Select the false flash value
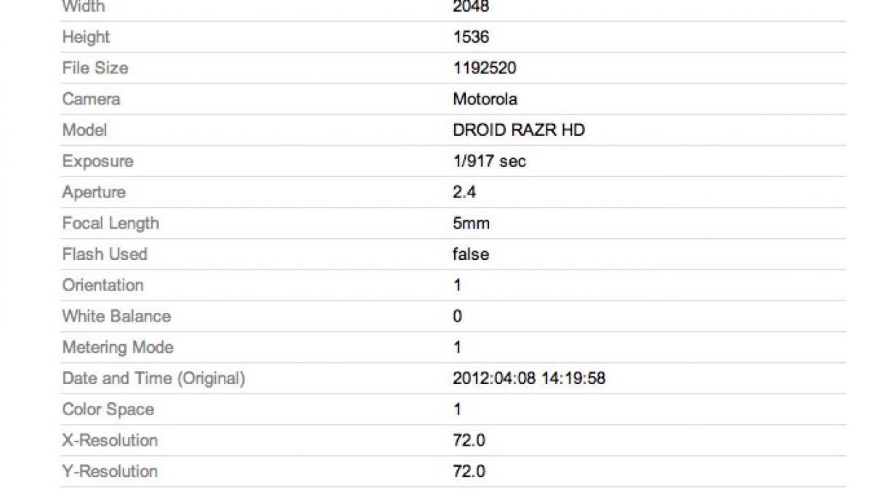The height and width of the screenshot is (490, 872). 471,254
